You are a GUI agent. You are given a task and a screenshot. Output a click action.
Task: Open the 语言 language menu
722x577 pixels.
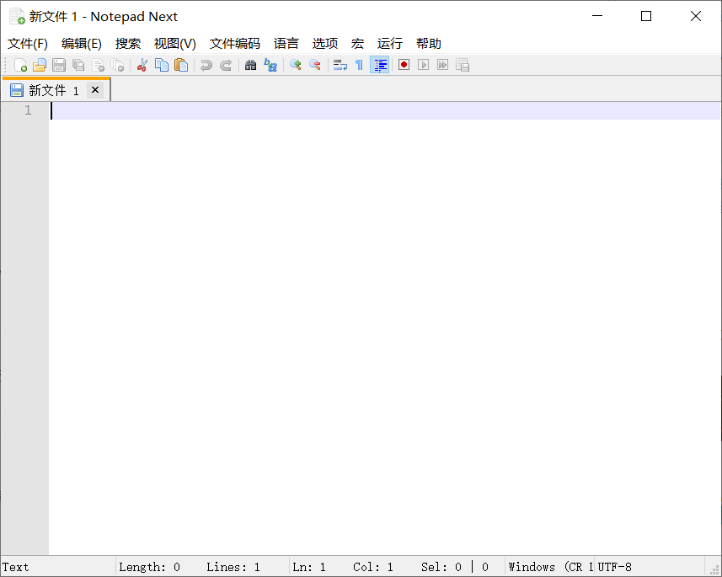click(x=286, y=44)
